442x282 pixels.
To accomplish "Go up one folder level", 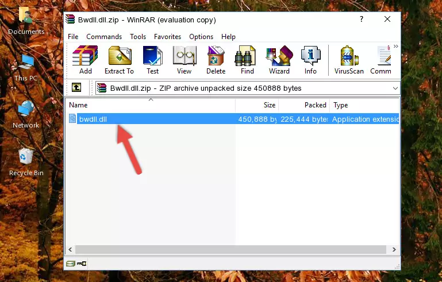I will pyautogui.click(x=76, y=88).
